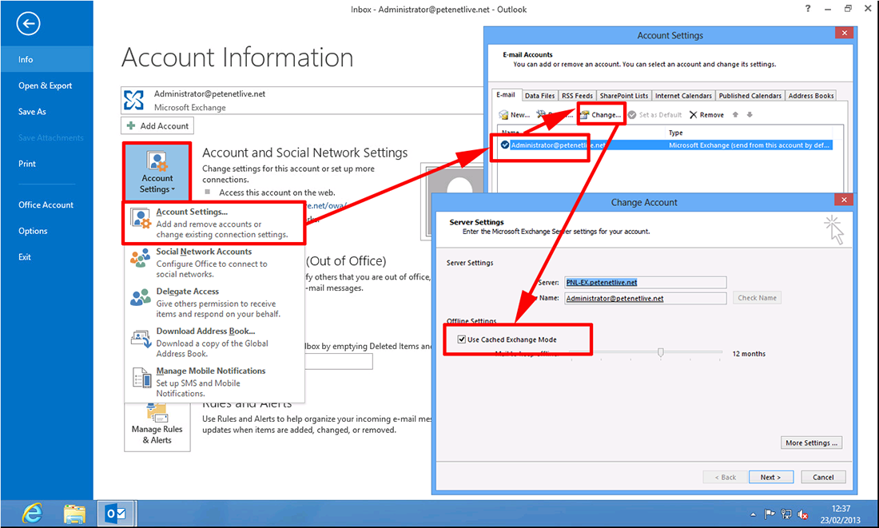Viewport: 879px width, 528px height.
Task: Click the Account Settings gear icon in the menu
Action: (x=140, y=218)
